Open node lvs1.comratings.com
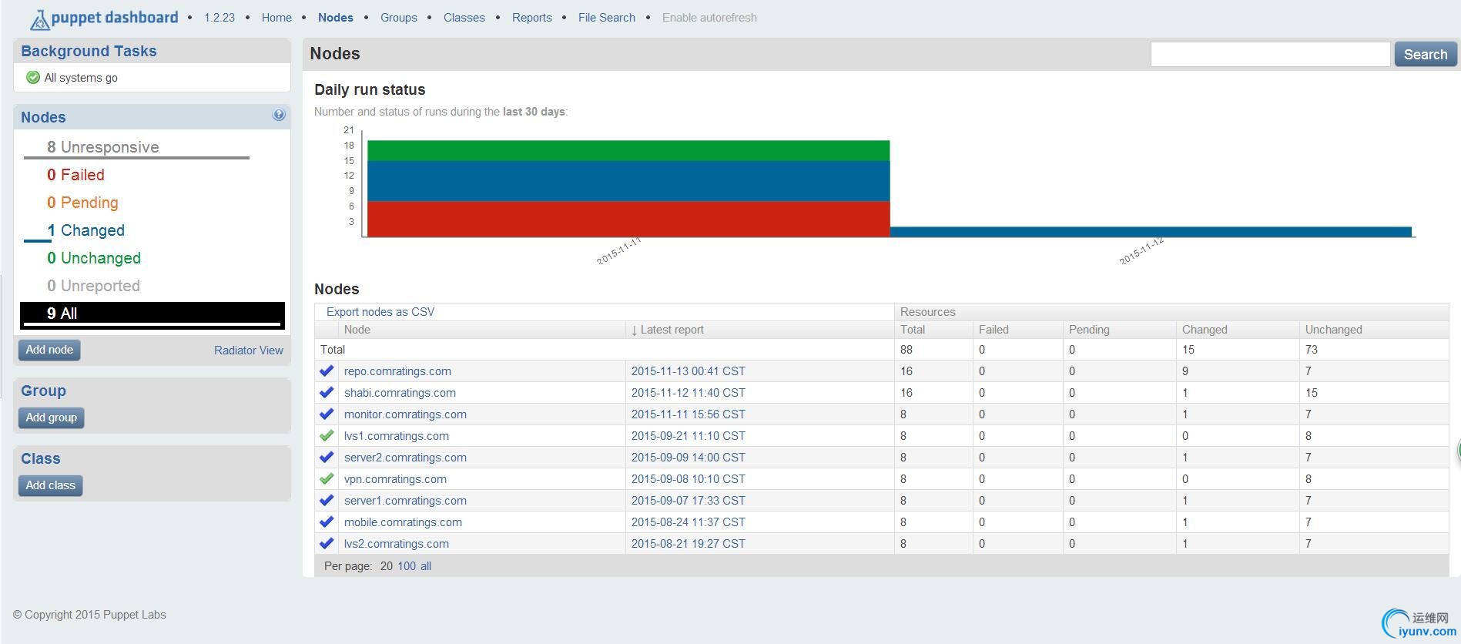 click(397, 436)
